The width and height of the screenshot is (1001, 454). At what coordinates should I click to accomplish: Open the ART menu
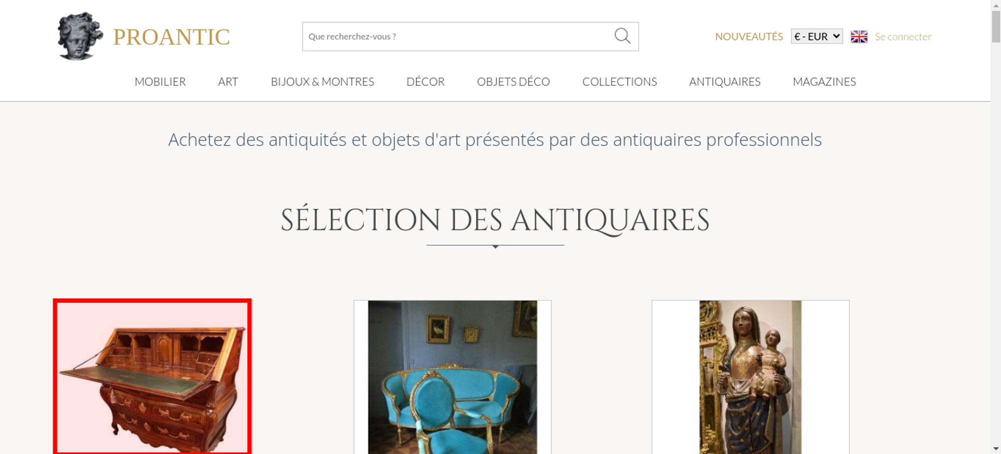[x=228, y=81]
